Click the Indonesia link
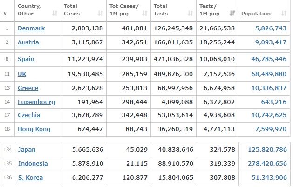Viewport: 293px width, 187px height. [33, 163]
